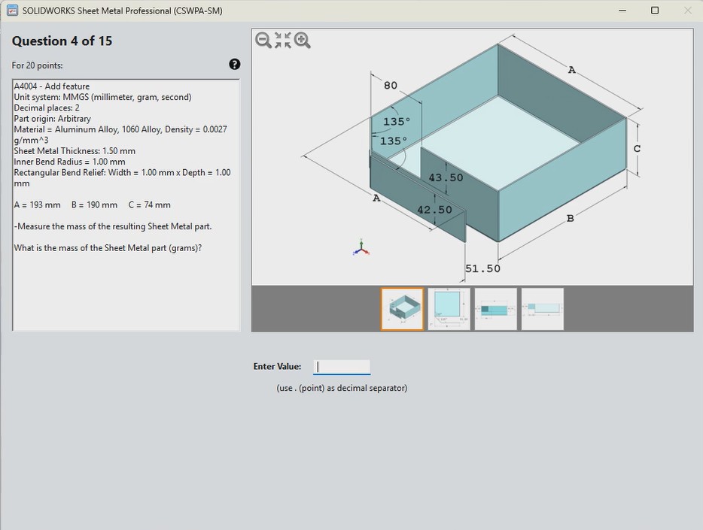The height and width of the screenshot is (530, 703).
Task: Select the top view thumbnail
Action: point(449,309)
